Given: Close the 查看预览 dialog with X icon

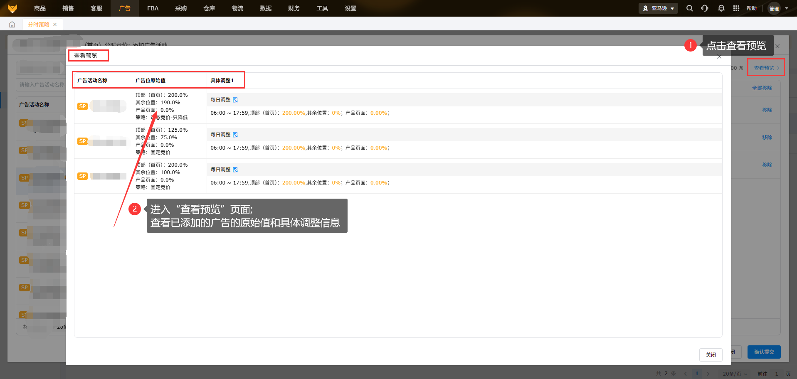Looking at the screenshot, I should click(x=719, y=57).
